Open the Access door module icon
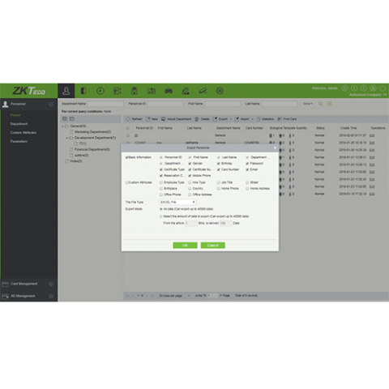 point(83,91)
